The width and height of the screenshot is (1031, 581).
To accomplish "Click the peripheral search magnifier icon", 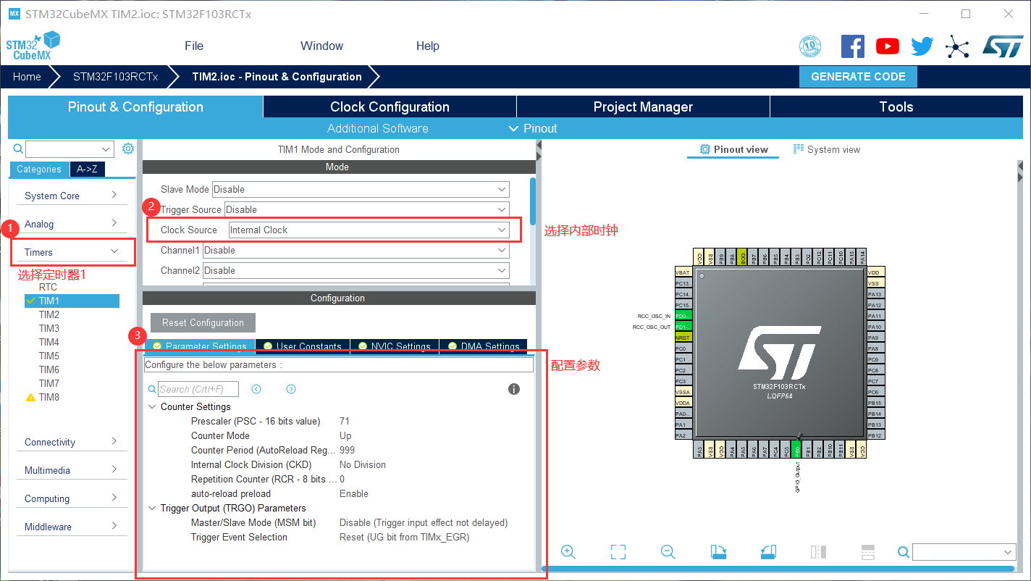I will tap(18, 149).
